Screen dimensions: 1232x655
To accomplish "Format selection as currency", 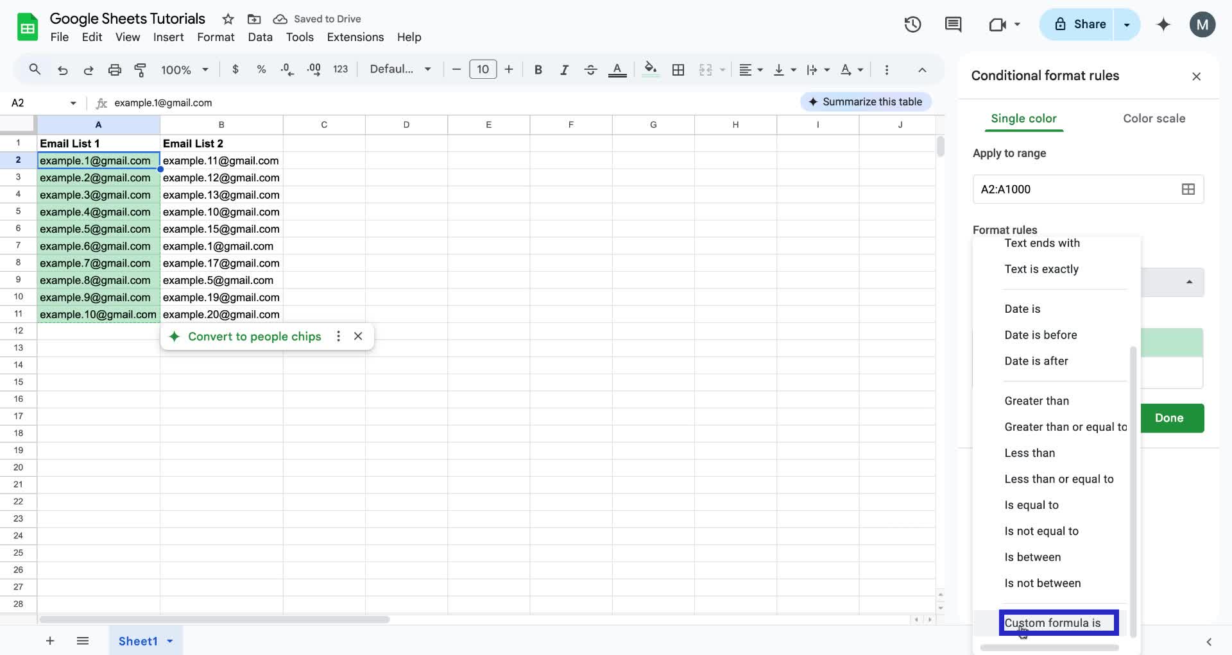I will coord(235,69).
